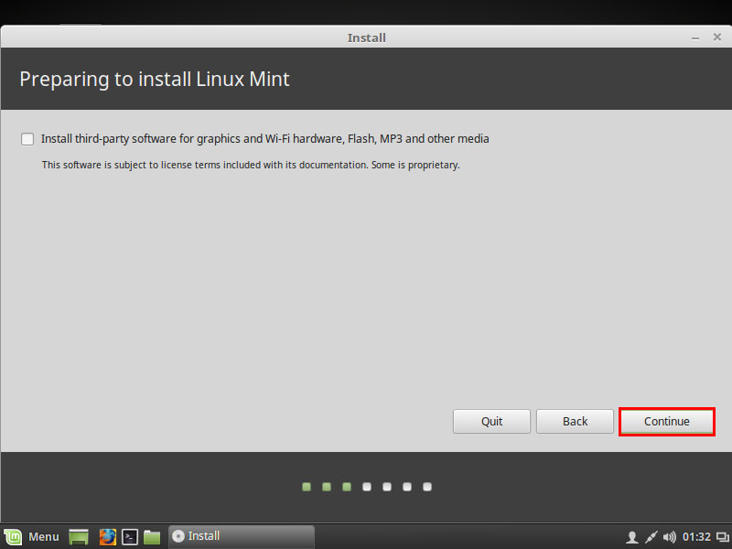Click the window list tray icon
The height and width of the screenshot is (549, 732).
coord(723,537)
